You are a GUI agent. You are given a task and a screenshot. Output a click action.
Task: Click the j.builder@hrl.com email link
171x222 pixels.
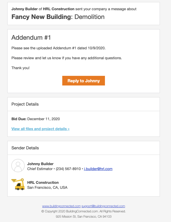pyautogui.click(x=98, y=169)
